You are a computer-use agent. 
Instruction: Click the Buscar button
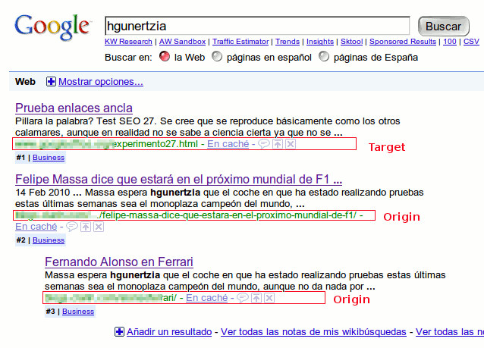click(x=444, y=27)
